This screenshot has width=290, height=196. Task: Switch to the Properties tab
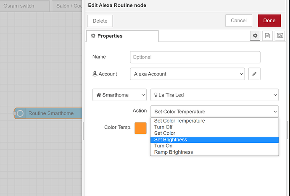click(122, 36)
